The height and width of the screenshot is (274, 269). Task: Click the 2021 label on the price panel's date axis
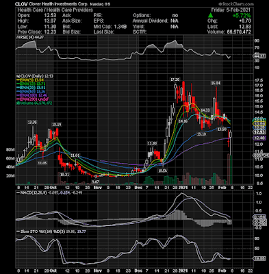click(x=183, y=187)
